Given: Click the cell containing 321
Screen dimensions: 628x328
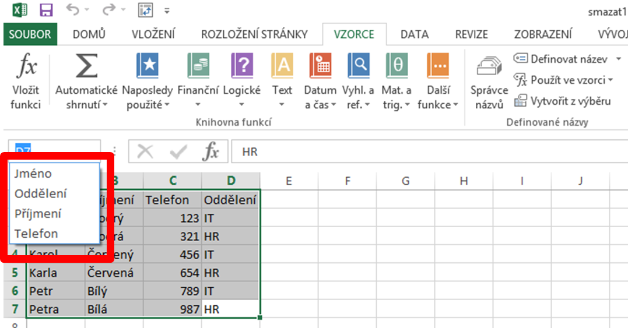Looking at the screenshot, I should (x=173, y=237).
